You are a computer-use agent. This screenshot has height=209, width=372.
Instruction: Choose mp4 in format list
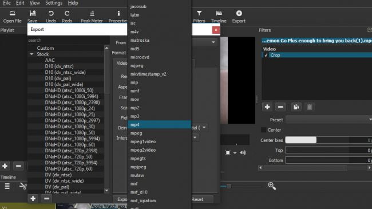(160, 125)
